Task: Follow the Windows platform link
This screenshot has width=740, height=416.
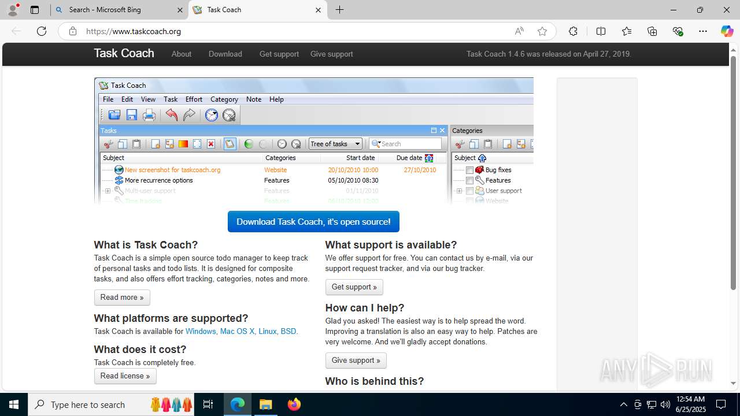Action: (201, 332)
